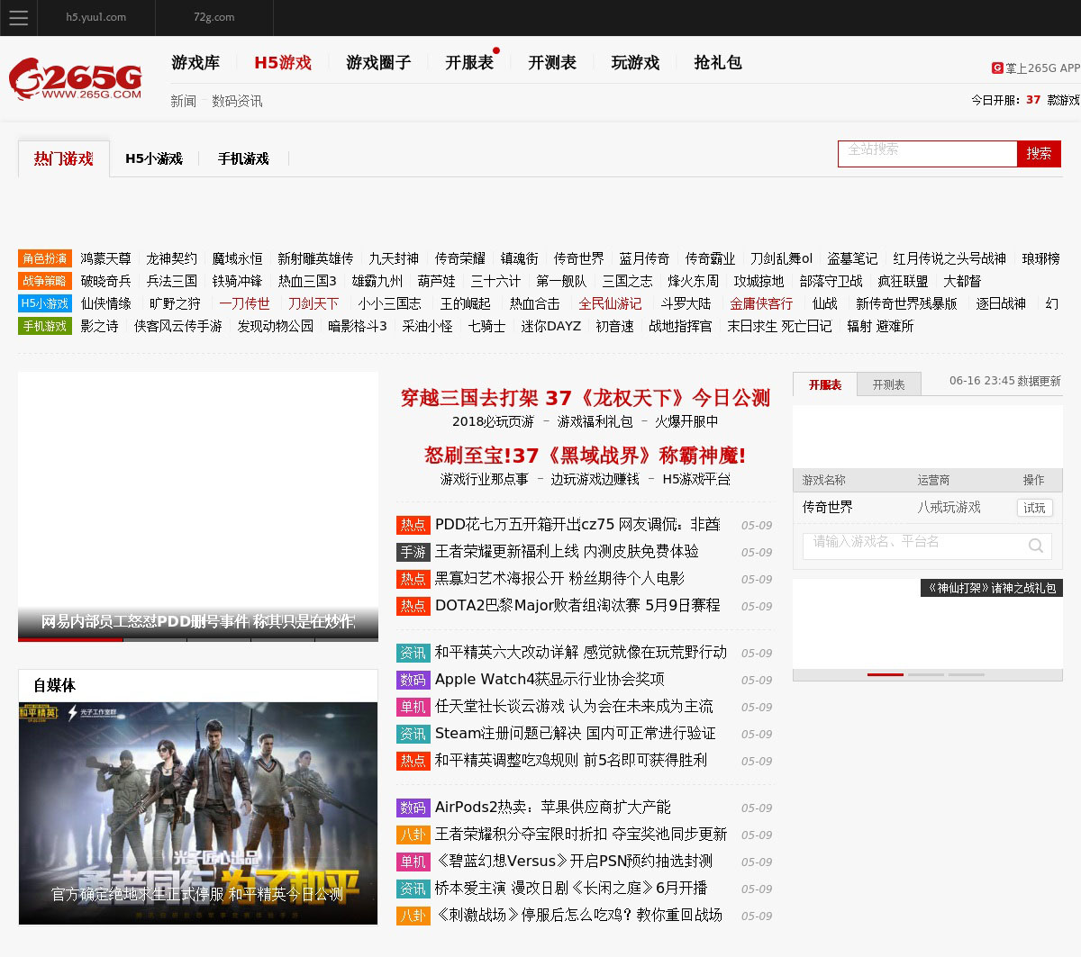This screenshot has width=1081, height=957.
Task: Click the green 手机游戏 category tag
Action: tap(45, 326)
